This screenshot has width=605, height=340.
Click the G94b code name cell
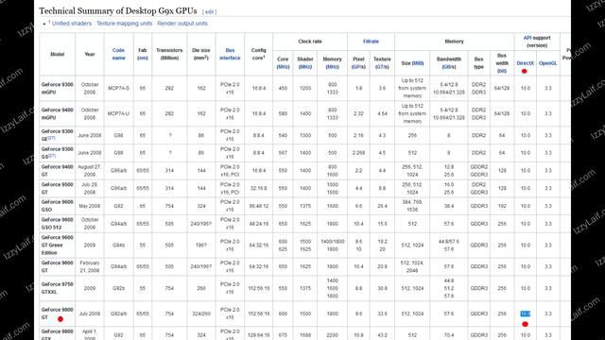(x=118, y=246)
